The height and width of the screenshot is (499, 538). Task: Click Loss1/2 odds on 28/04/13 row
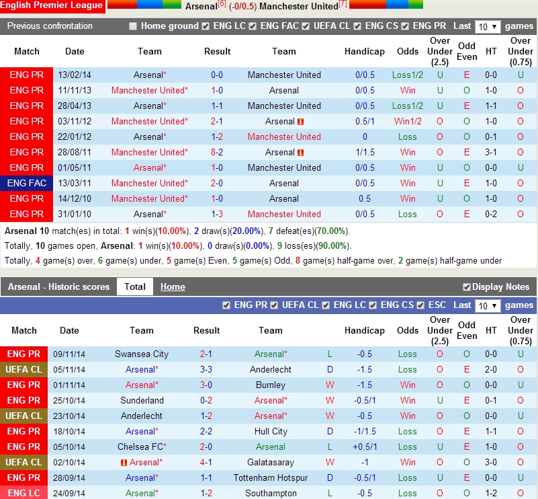[x=408, y=106]
